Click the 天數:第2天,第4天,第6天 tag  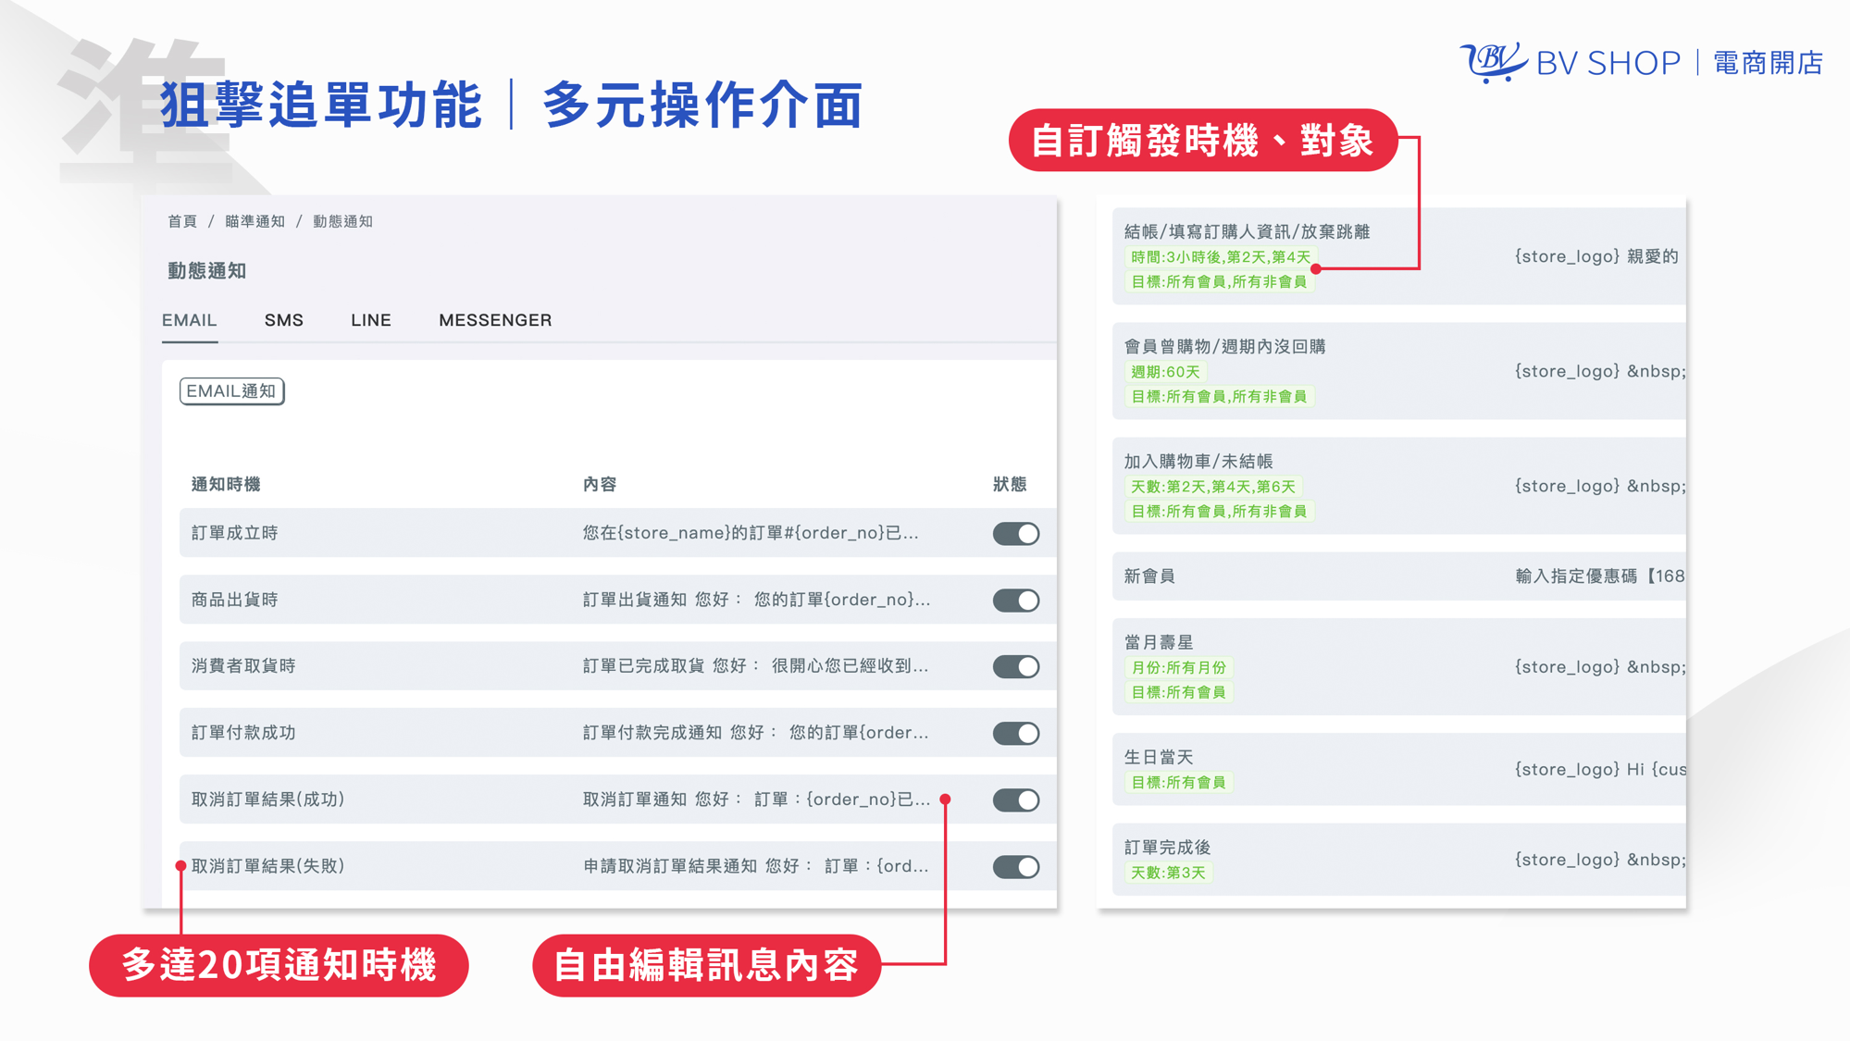pos(1213,487)
